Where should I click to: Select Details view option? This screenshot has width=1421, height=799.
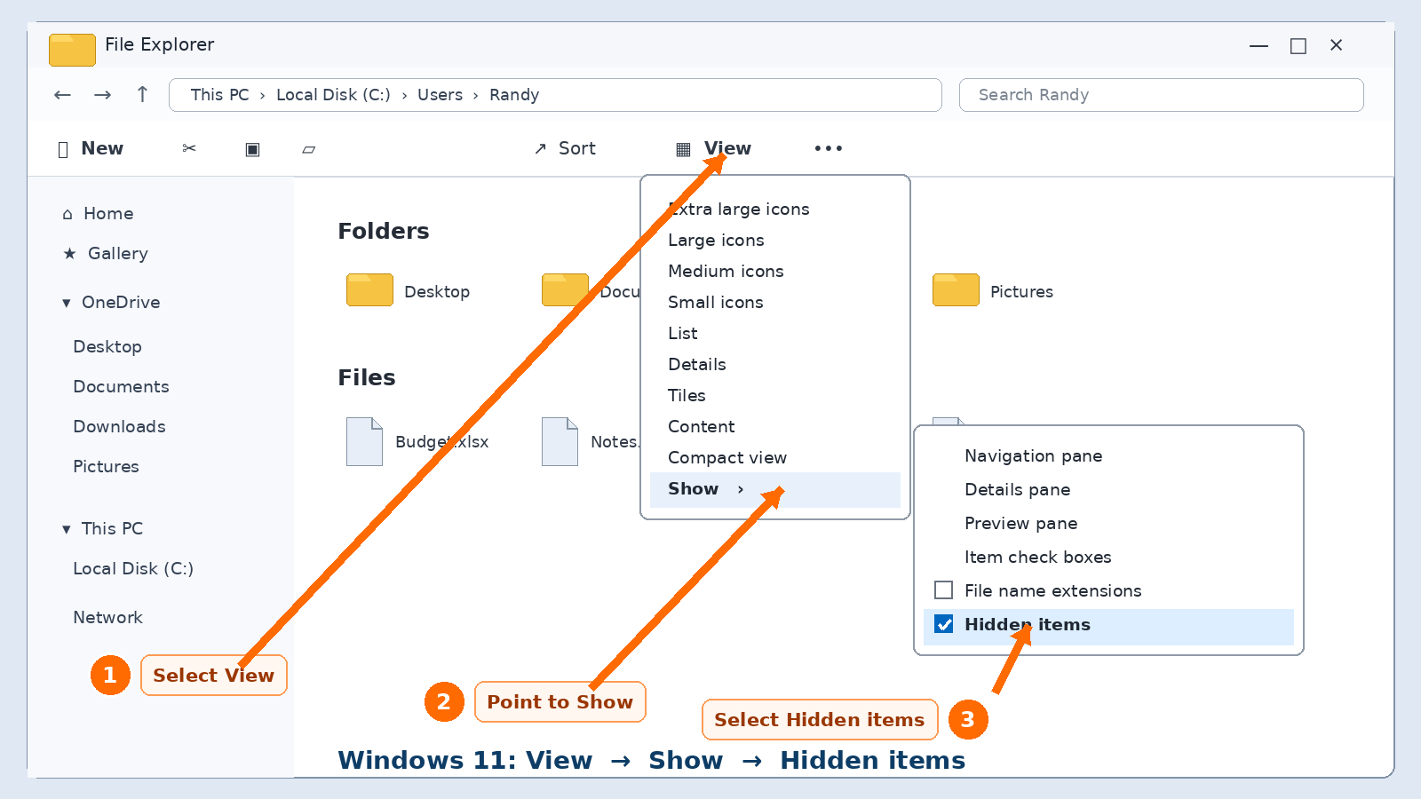pos(696,365)
